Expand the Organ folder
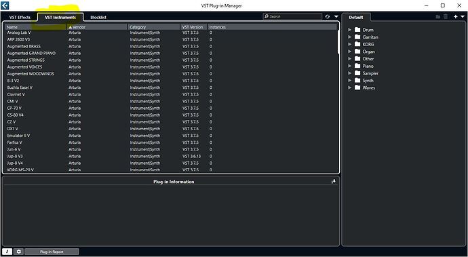This screenshot has height=257, width=468. click(x=349, y=52)
